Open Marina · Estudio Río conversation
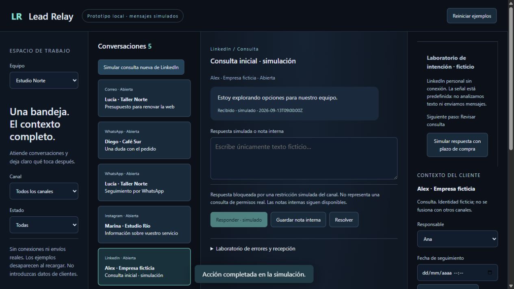Viewport: 514px width, 289px height. (144, 225)
